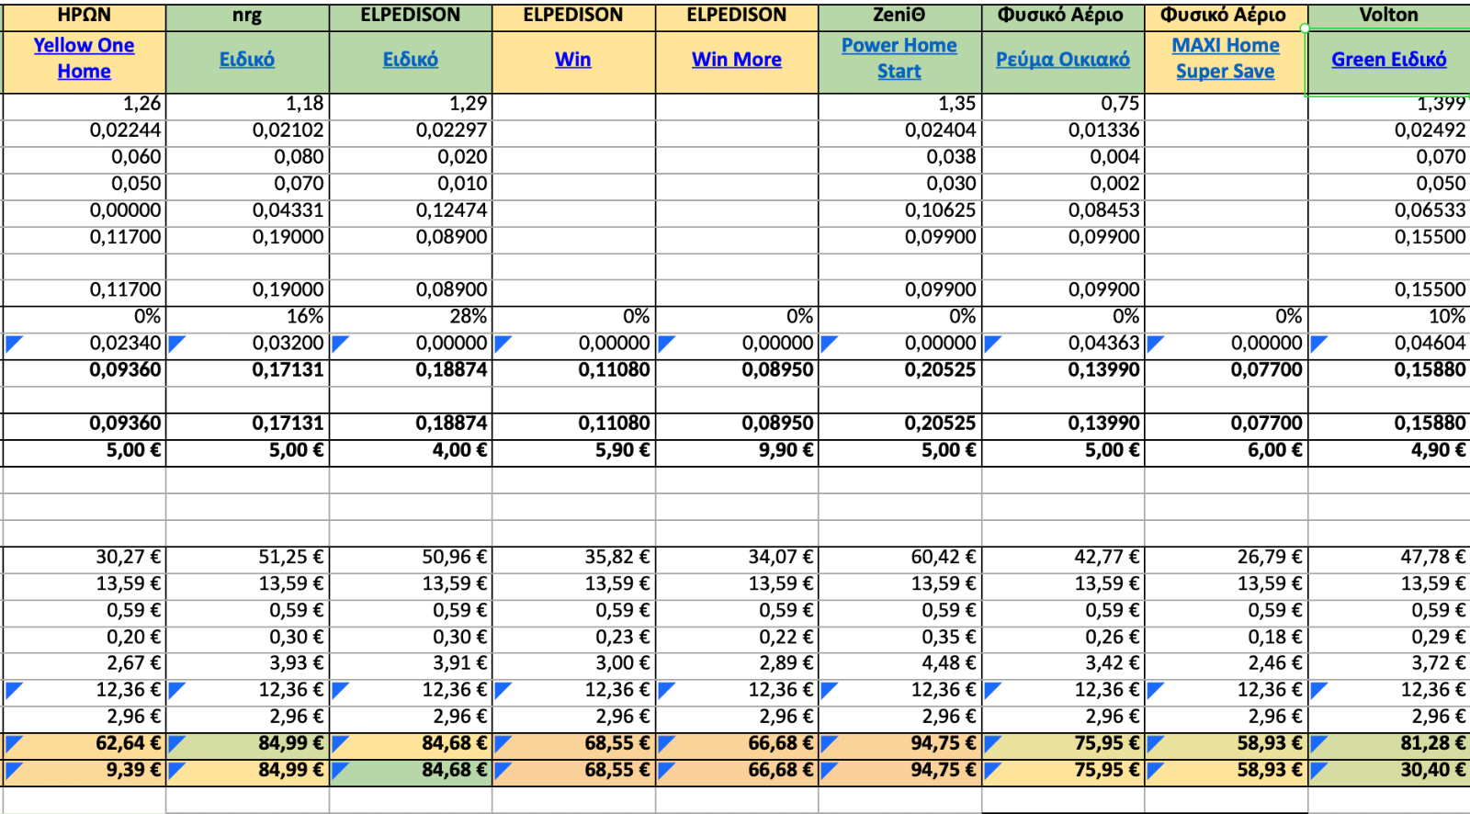Click the 16% cell
Viewport: 1470px width, 814px height.
247,318
